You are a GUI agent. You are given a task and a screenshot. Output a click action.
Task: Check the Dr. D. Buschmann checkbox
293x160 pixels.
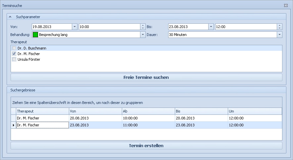tap(14, 48)
